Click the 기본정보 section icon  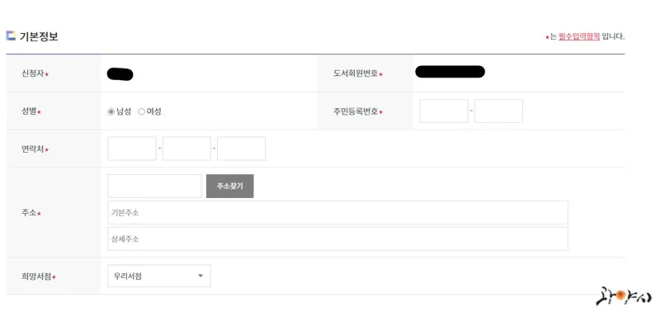(11, 35)
